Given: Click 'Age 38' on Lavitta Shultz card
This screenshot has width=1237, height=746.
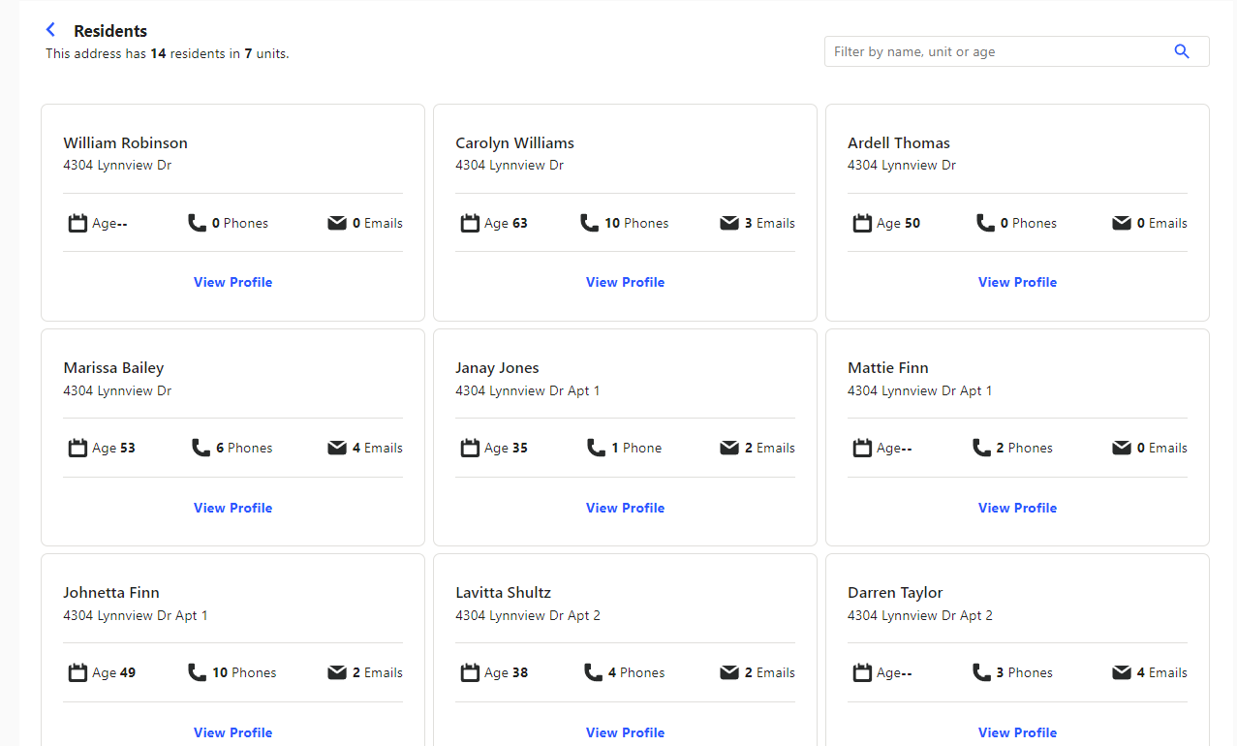Looking at the screenshot, I should pos(506,672).
